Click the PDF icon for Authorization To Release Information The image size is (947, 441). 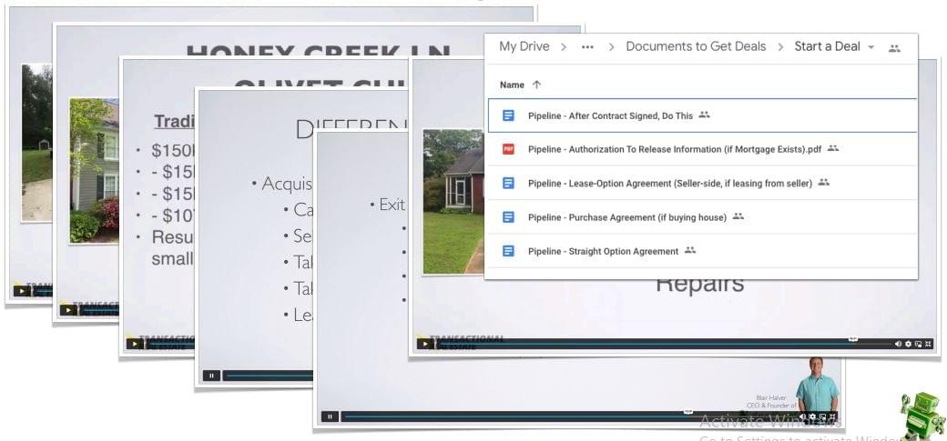(508, 149)
